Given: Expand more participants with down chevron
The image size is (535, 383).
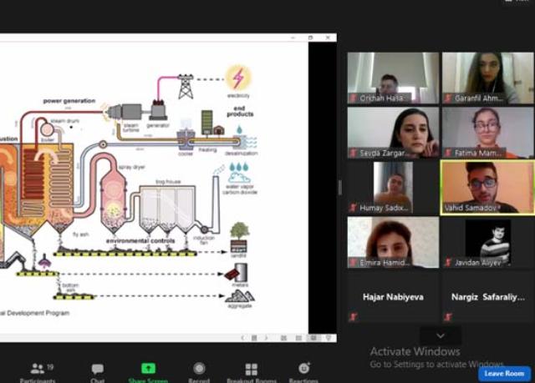Looking at the screenshot, I should coord(441,335).
